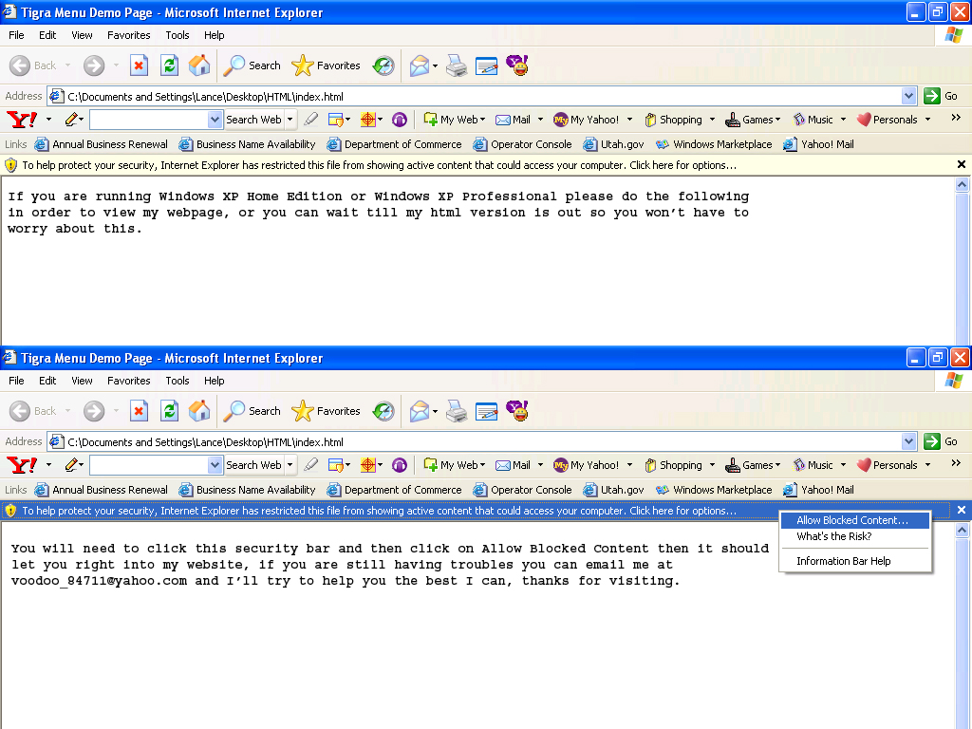Image resolution: width=972 pixels, height=729 pixels.
Task: Click Yahoo! logo in lower window toolbar
Action: pyautogui.click(x=22, y=464)
